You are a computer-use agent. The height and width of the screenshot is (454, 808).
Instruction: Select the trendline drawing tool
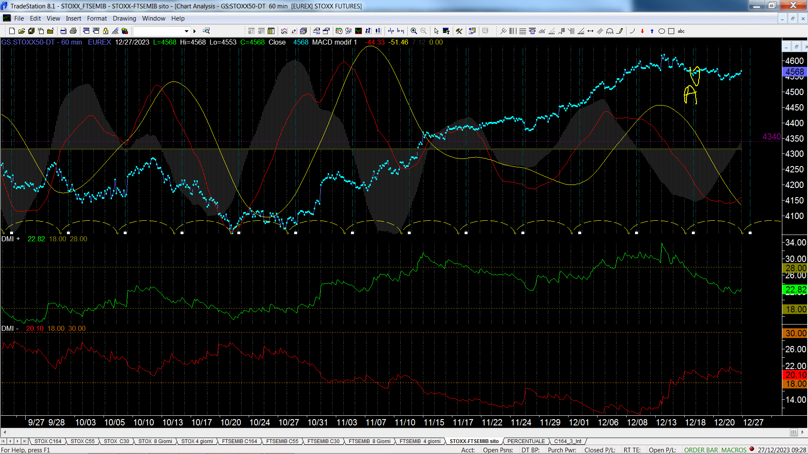tap(503, 31)
